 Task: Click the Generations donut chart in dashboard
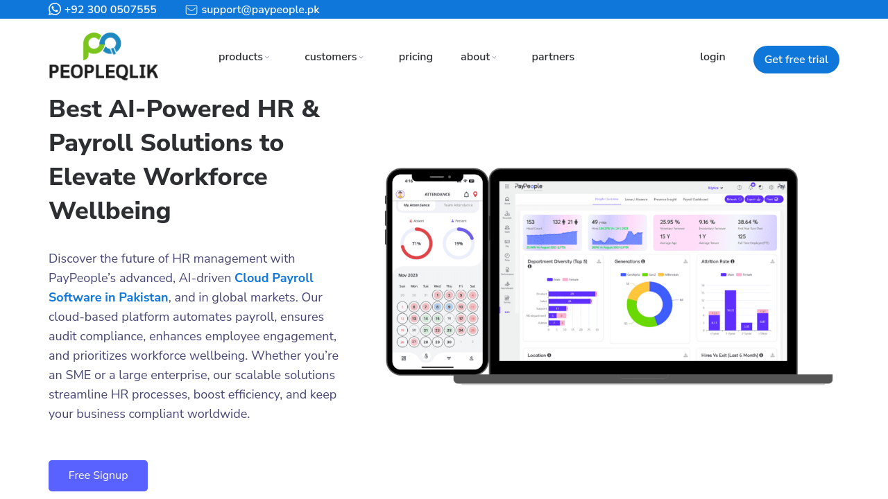click(x=649, y=304)
